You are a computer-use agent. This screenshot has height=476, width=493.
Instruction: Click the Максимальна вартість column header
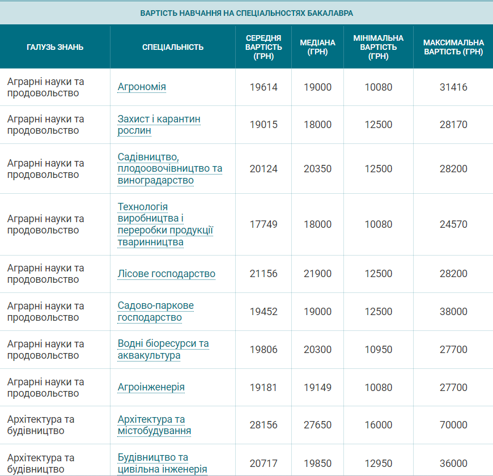click(x=453, y=47)
